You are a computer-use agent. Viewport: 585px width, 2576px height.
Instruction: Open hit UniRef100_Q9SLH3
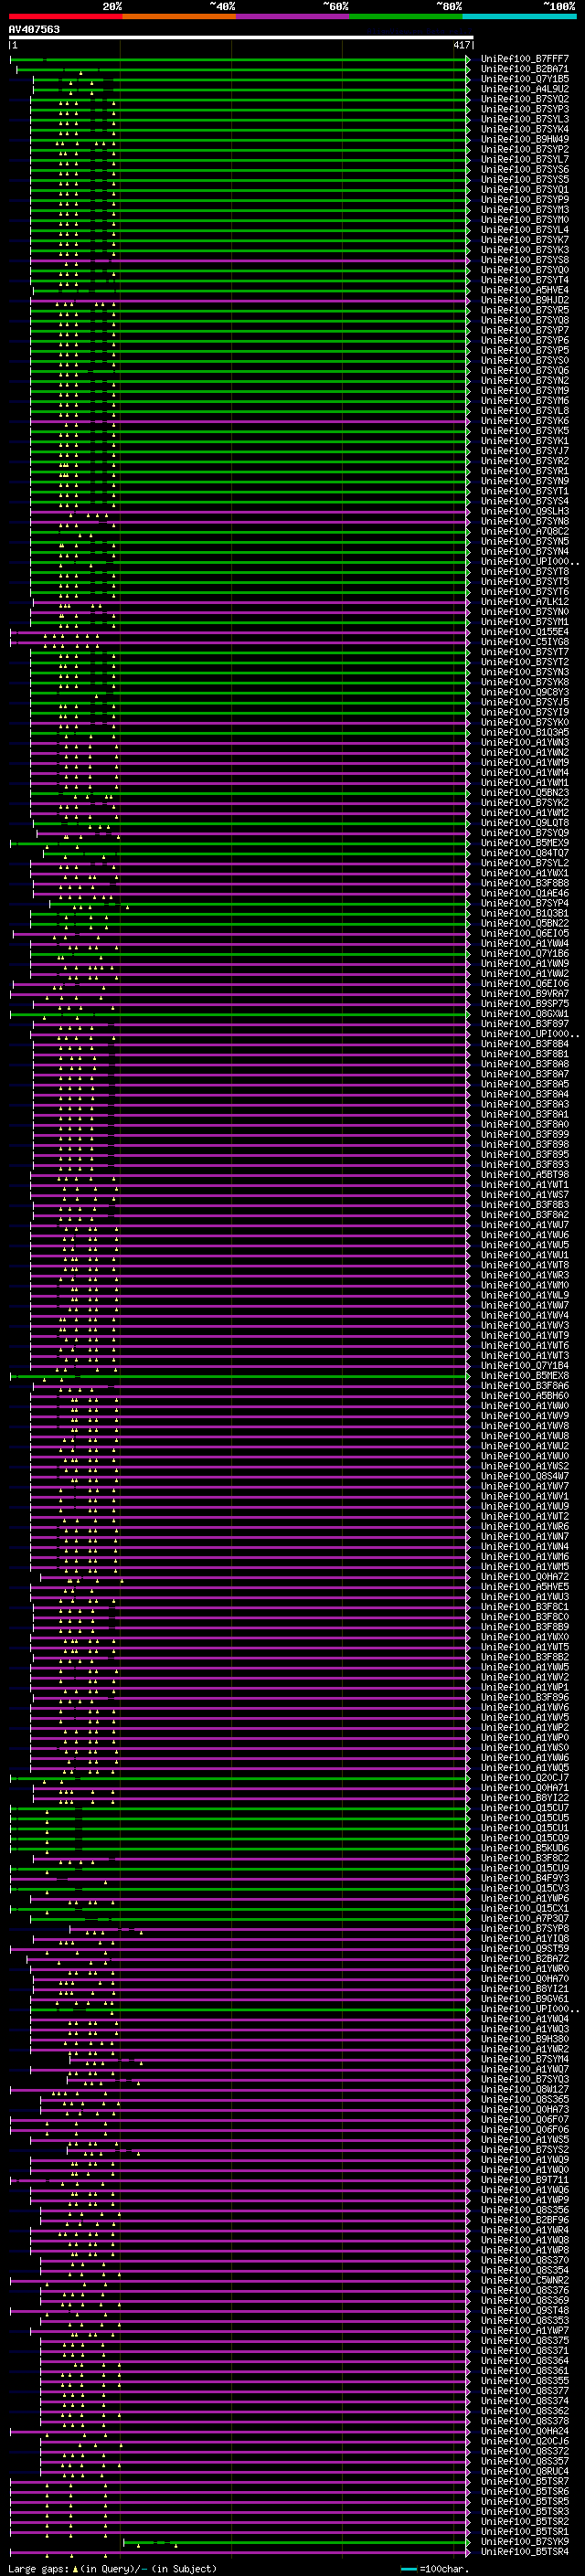(524, 511)
